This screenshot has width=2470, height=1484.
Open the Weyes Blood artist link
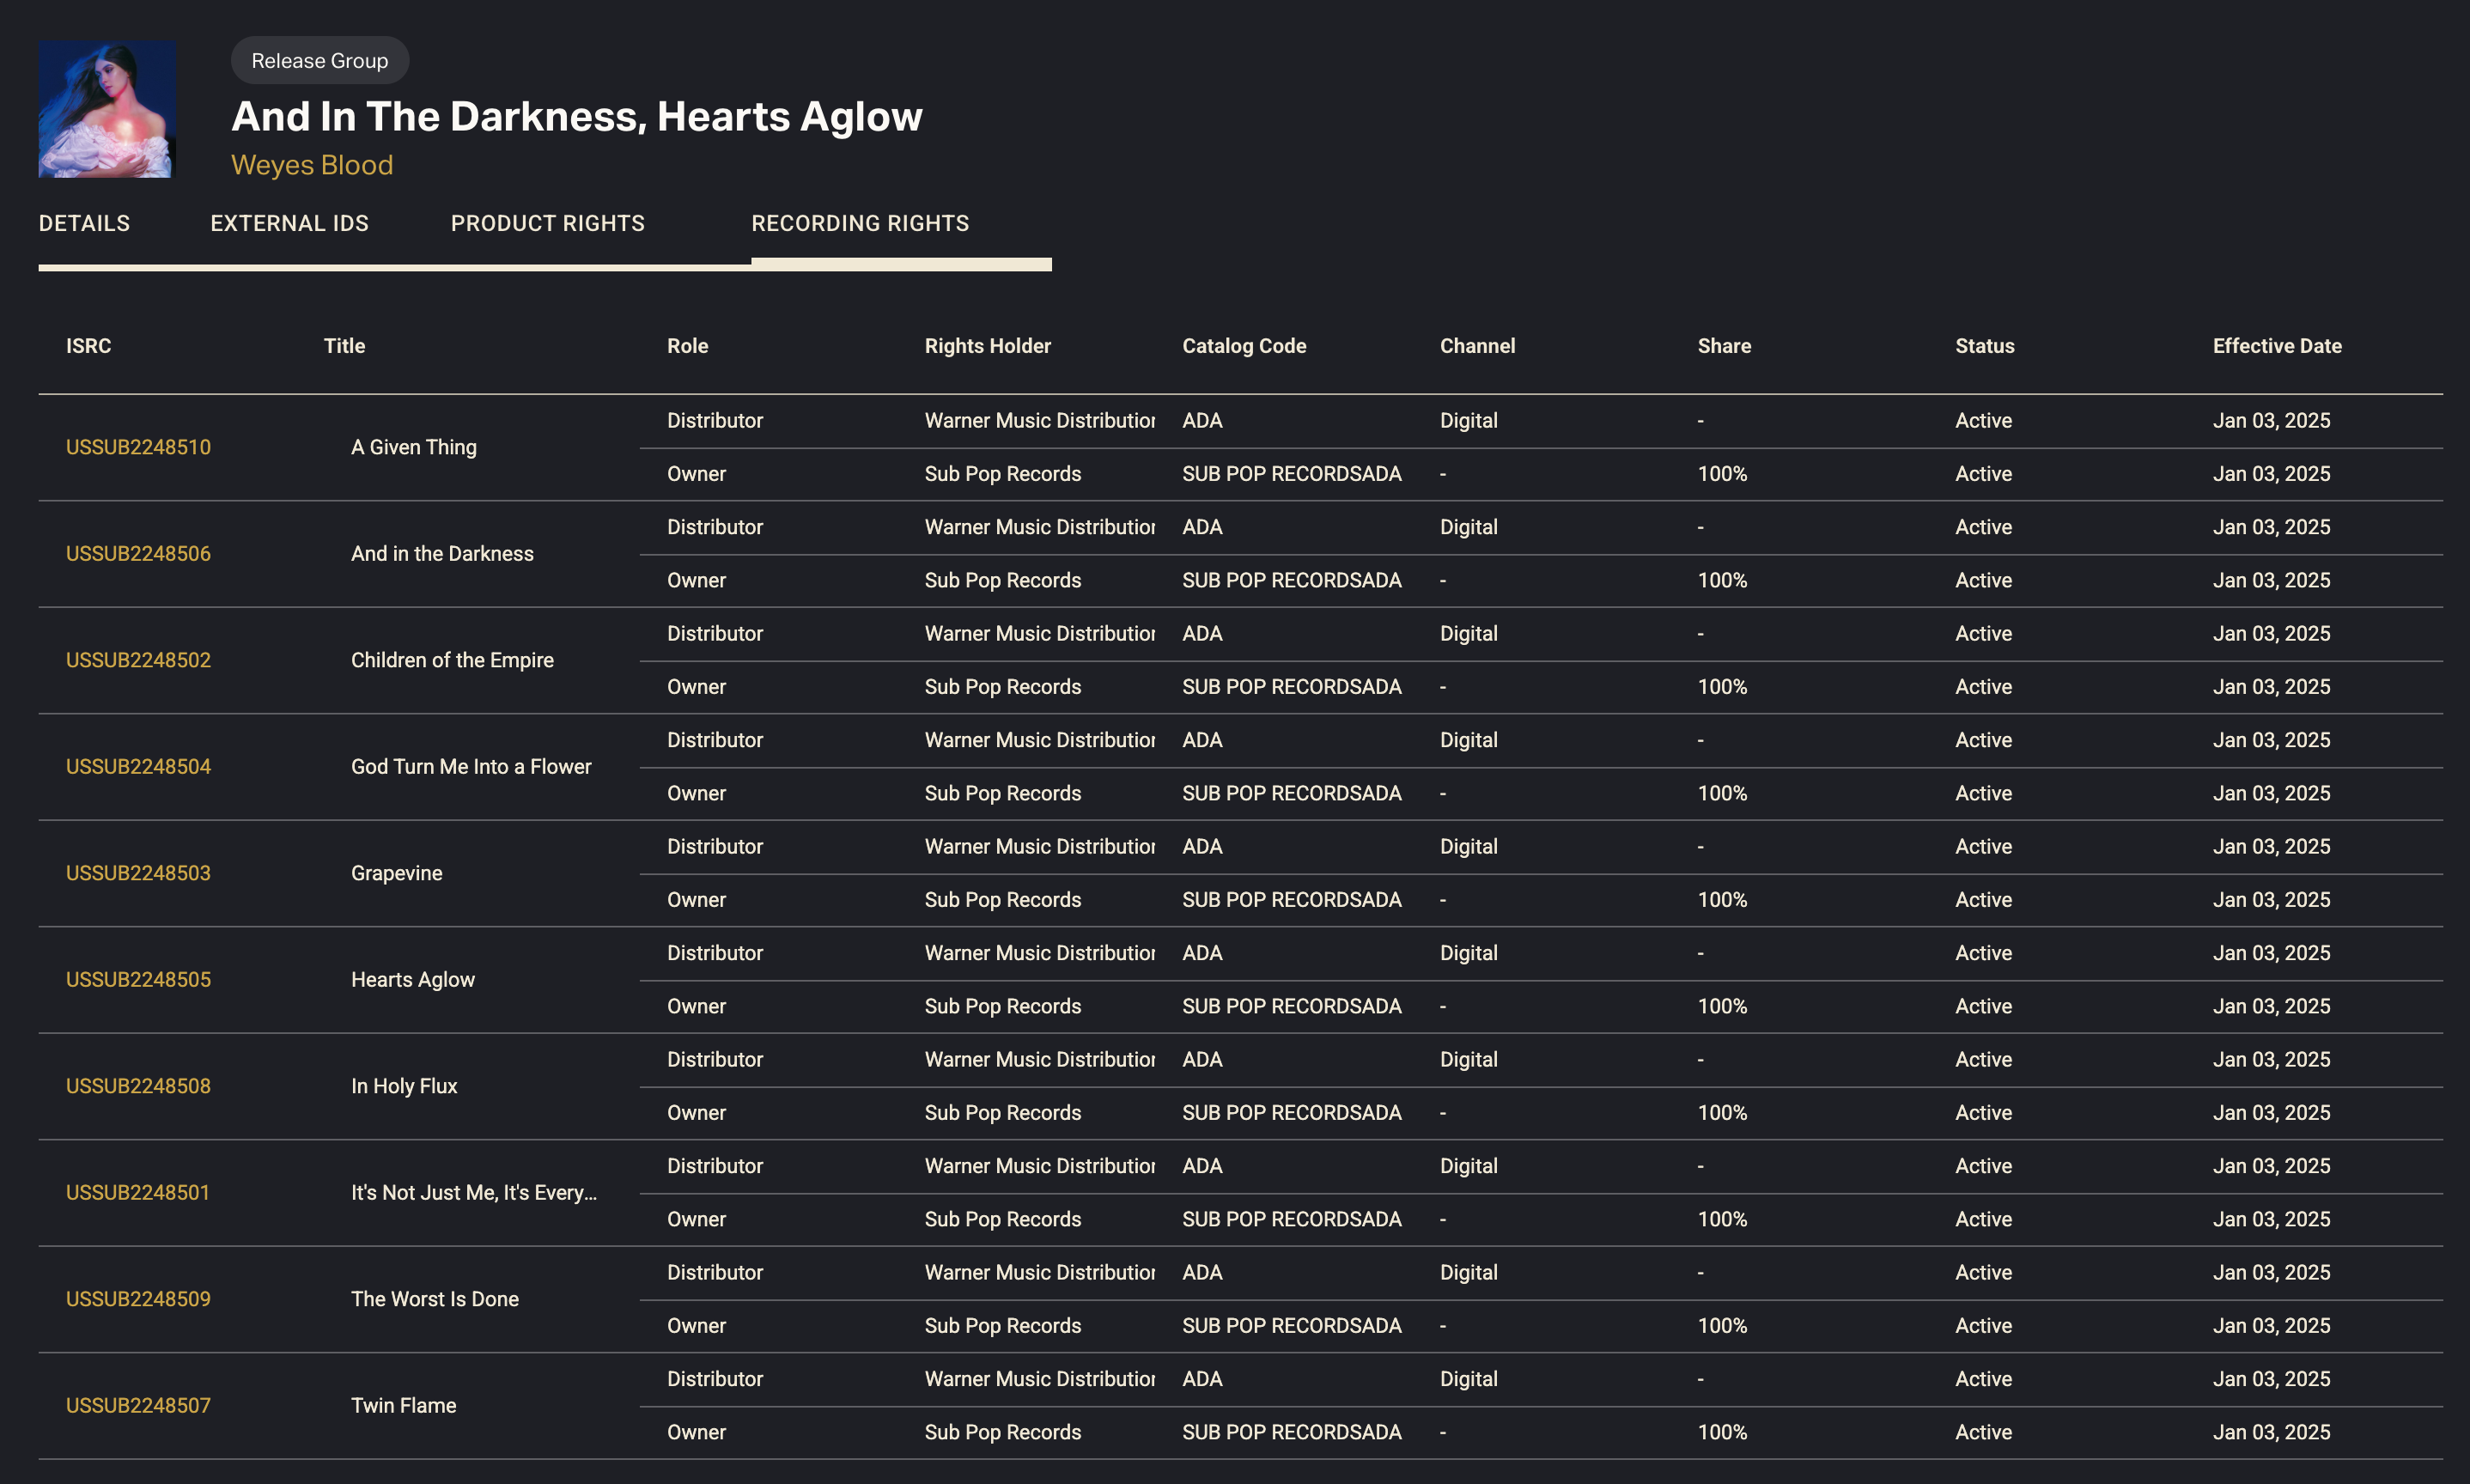coord(312,165)
